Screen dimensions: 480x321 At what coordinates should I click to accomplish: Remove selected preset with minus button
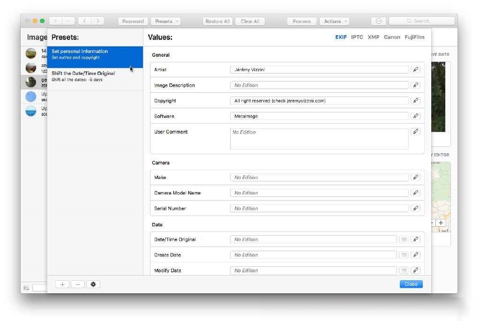[x=78, y=284]
